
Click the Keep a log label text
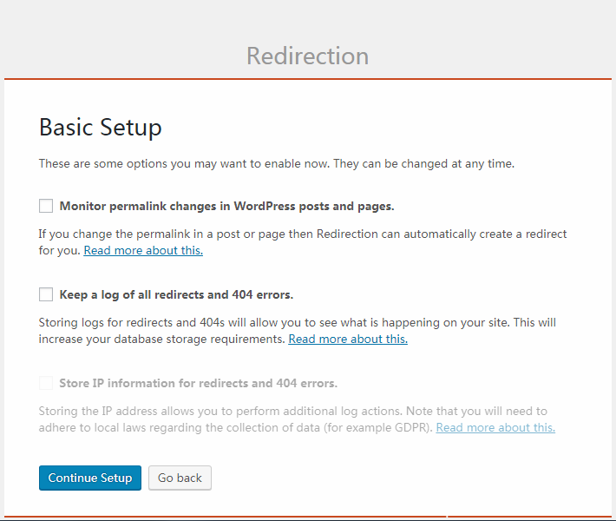click(176, 294)
